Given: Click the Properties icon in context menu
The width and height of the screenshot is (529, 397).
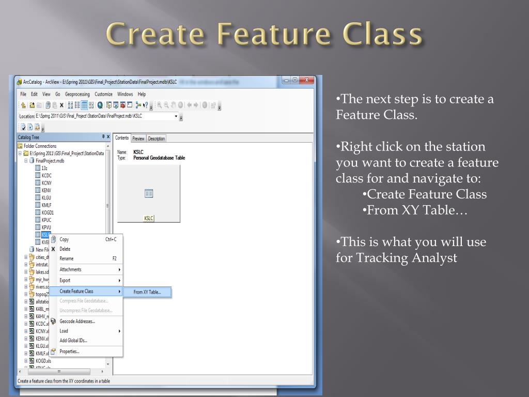Looking at the screenshot, I should tap(53, 352).
